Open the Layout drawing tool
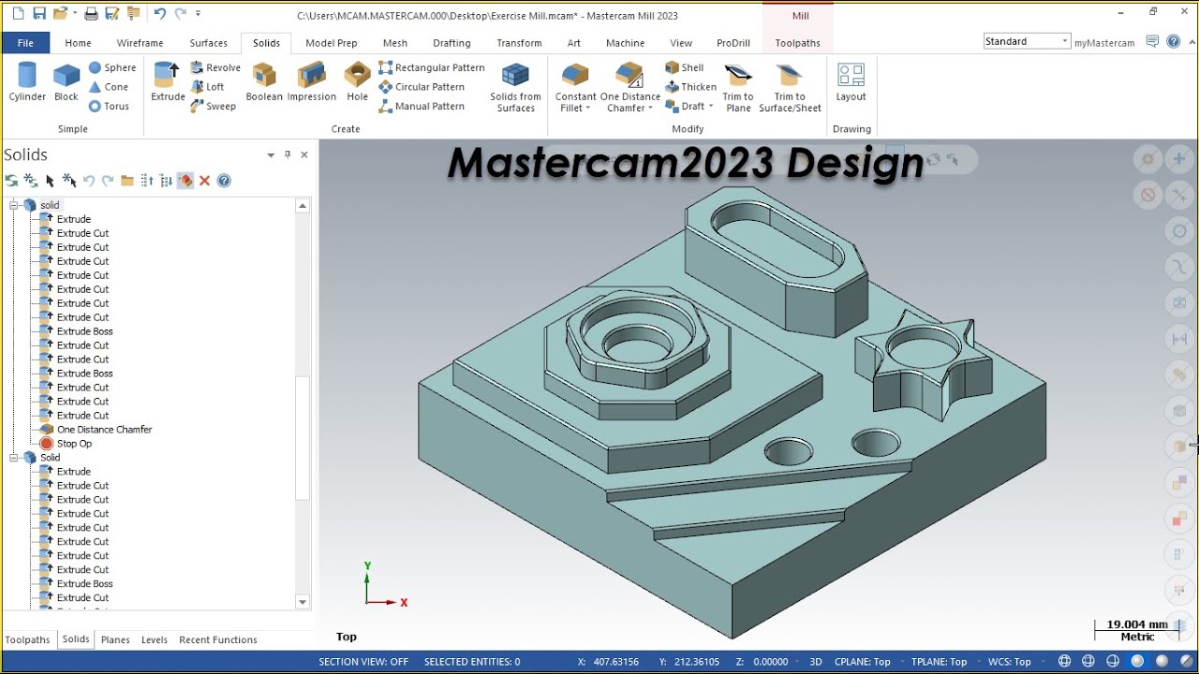 [x=851, y=82]
